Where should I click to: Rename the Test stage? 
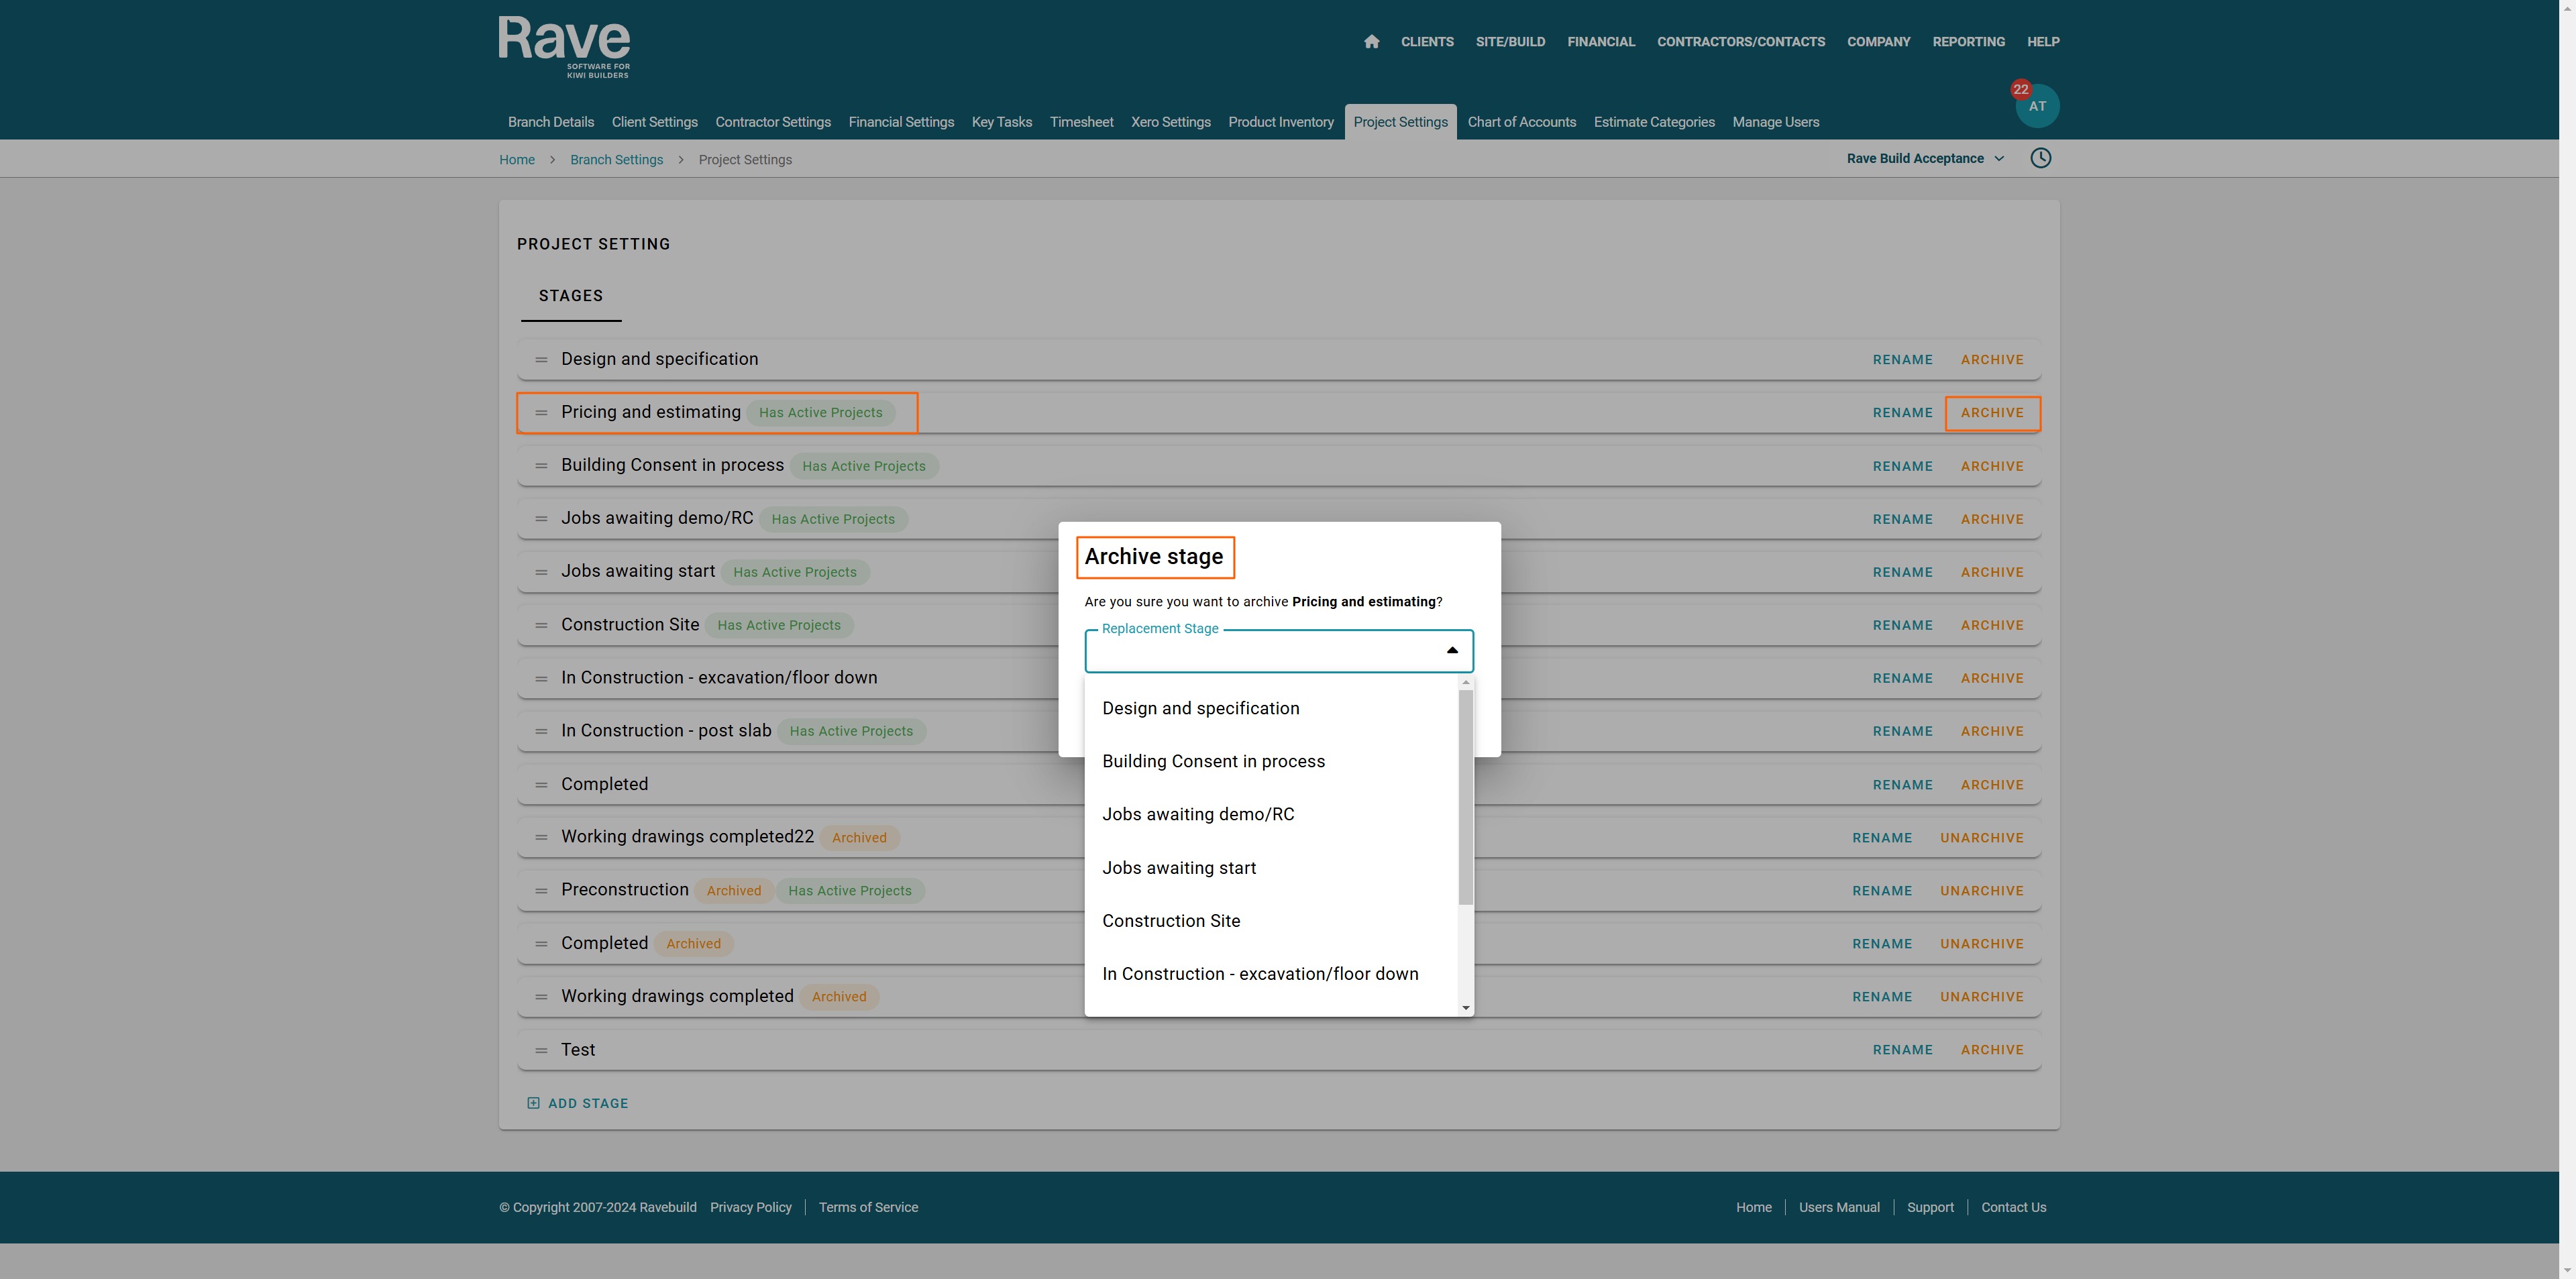(x=1902, y=1050)
